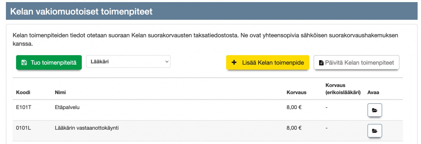Click the plus icon on Lisää Kelan toimenpide
The width and height of the screenshot is (421, 144).
(235, 63)
